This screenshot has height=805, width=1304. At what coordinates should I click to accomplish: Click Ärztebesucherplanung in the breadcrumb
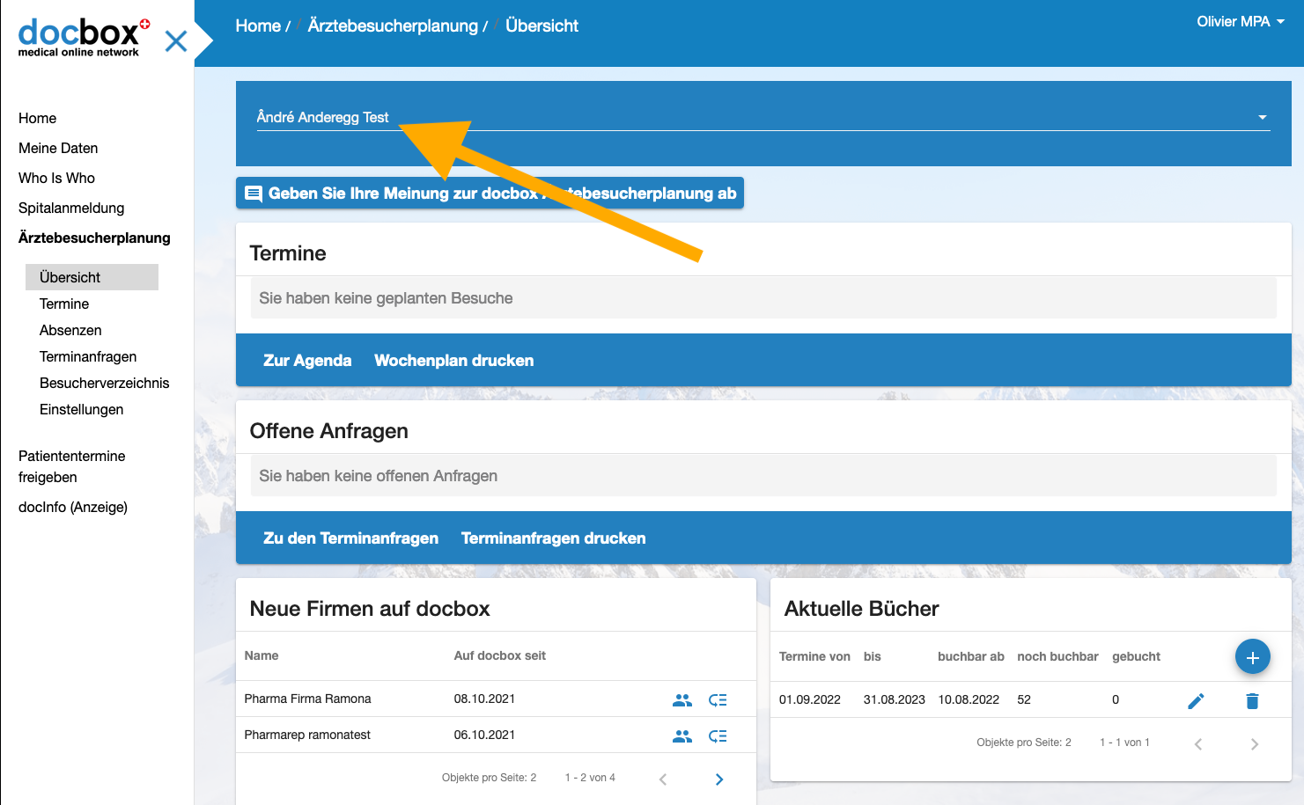[x=393, y=26]
